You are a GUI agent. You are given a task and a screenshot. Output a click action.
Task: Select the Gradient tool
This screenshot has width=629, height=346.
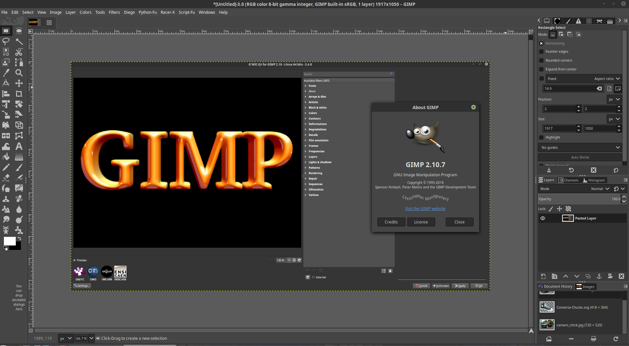19,157
